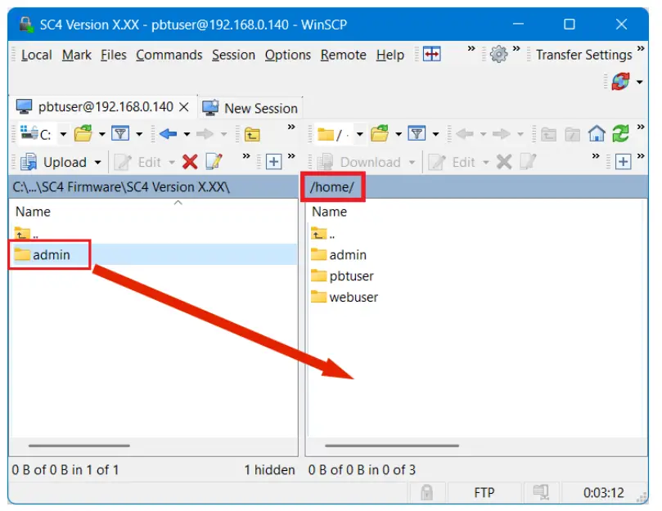Open the Remote menu
Image resolution: width=662 pixels, height=511 pixels.
pos(343,55)
